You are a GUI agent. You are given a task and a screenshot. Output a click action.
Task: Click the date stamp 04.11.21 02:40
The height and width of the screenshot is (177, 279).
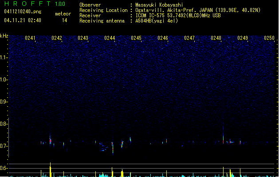(23, 20)
